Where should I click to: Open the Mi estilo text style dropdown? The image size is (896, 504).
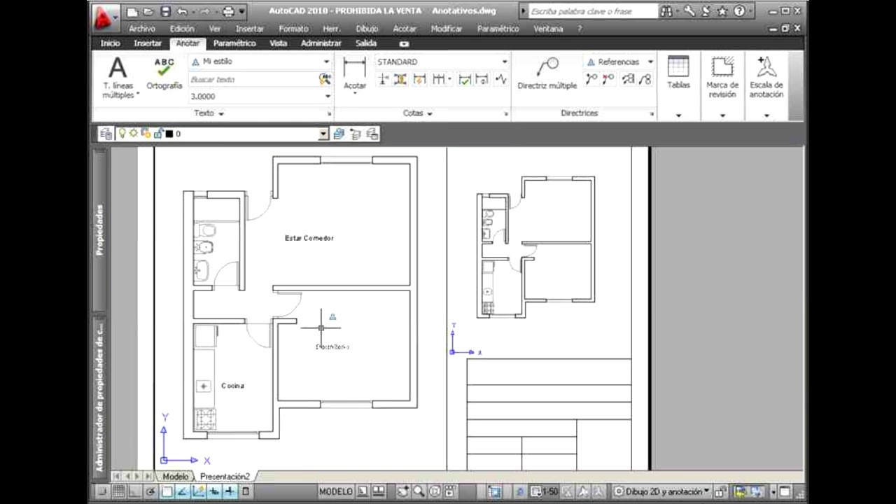point(326,62)
